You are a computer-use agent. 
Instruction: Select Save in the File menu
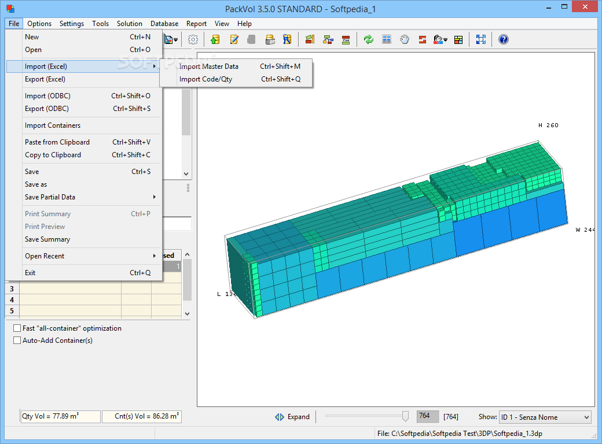[84, 171]
